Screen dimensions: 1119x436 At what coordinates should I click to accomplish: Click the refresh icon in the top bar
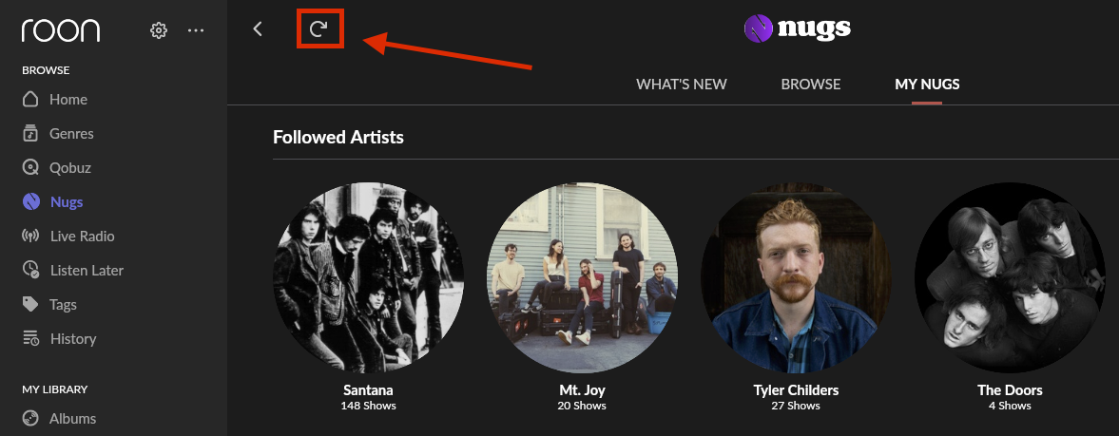click(x=318, y=29)
